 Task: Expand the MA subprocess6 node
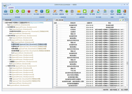pyautogui.click(x=8, y=57)
